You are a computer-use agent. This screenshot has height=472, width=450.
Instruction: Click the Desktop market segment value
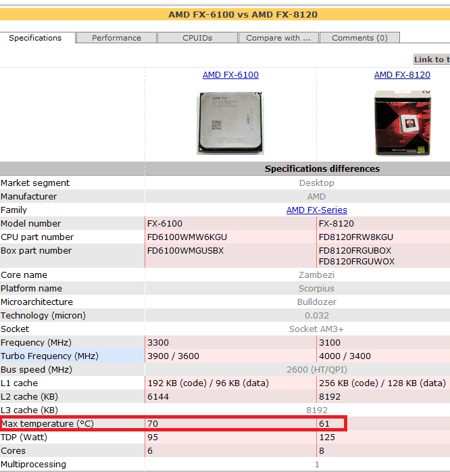[x=316, y=183]
